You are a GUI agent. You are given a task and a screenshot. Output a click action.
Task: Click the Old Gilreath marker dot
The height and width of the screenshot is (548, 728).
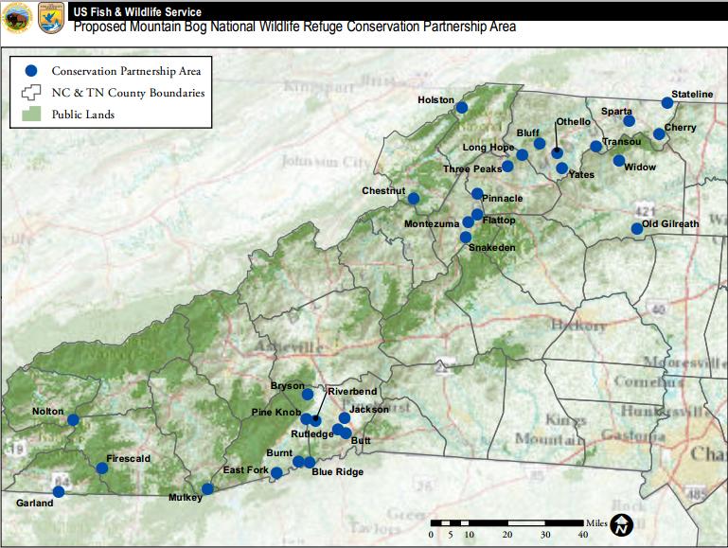(637, 228)
